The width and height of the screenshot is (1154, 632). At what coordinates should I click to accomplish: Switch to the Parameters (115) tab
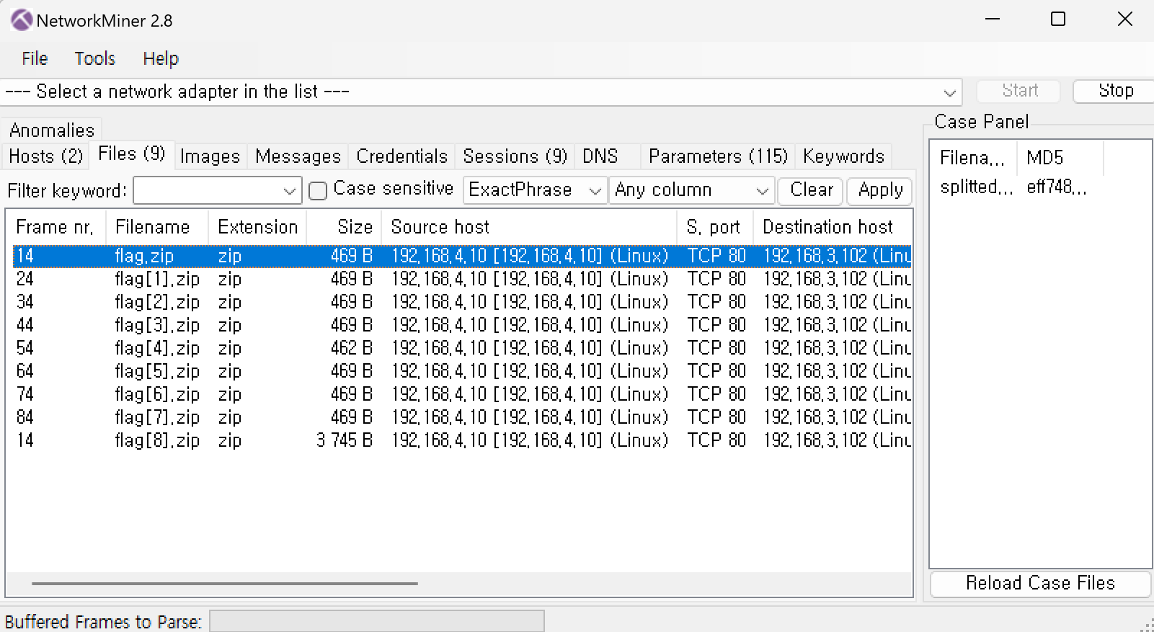click(718, 156)
